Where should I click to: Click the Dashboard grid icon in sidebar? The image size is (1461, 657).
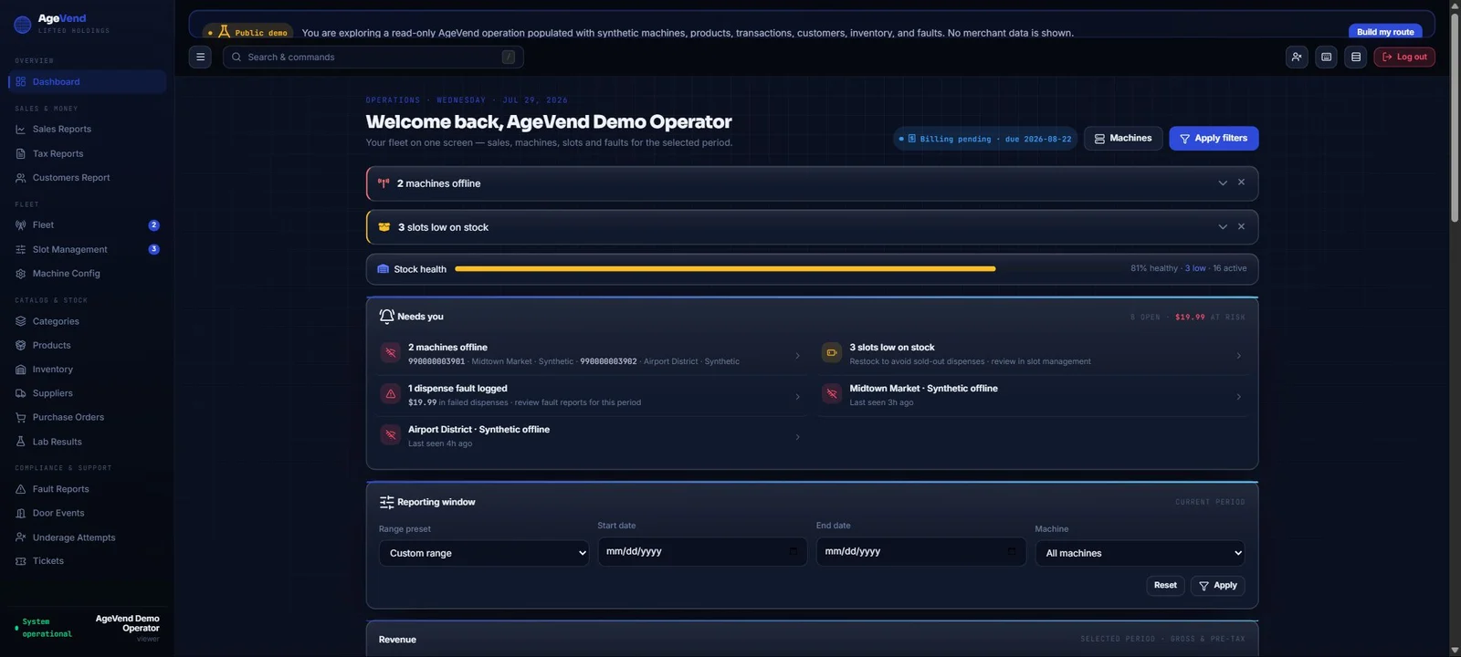[21, 81]
